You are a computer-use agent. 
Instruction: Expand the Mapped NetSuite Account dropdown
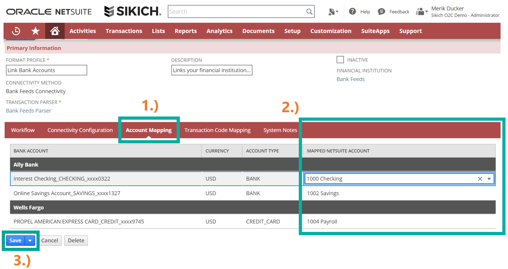[489, 179]
